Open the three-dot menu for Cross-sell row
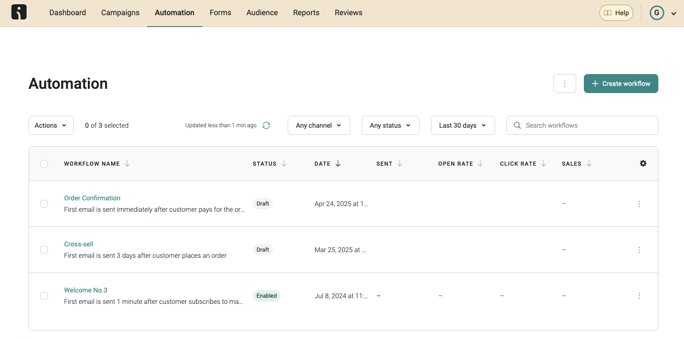Image resolution: width=684 pixels, height=339 pixels. pyautogui.click(x=639, y=250)
